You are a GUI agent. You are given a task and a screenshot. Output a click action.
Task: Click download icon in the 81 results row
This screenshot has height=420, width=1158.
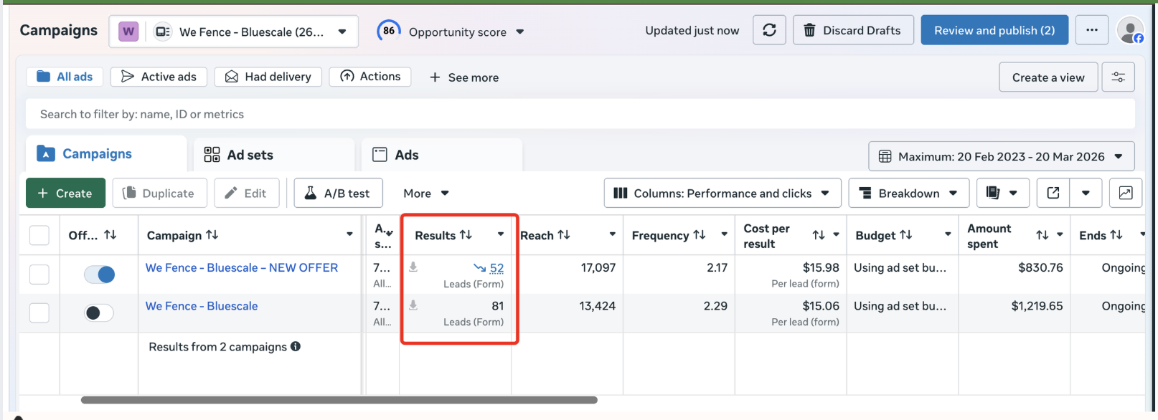[413, 305]
